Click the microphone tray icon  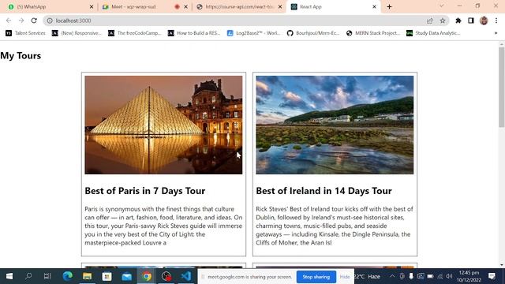pyautogui.click(x=411, y=276)
